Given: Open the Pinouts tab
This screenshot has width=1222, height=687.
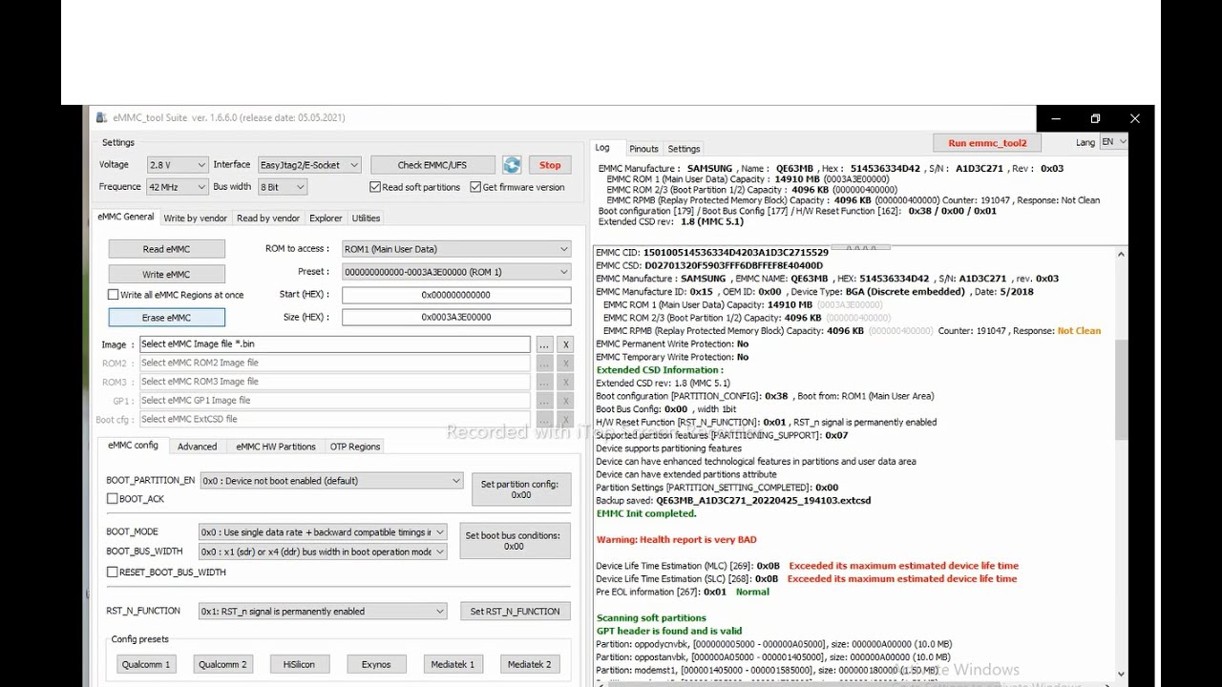Looking at the screenshot, I should (x=643, y=149).
